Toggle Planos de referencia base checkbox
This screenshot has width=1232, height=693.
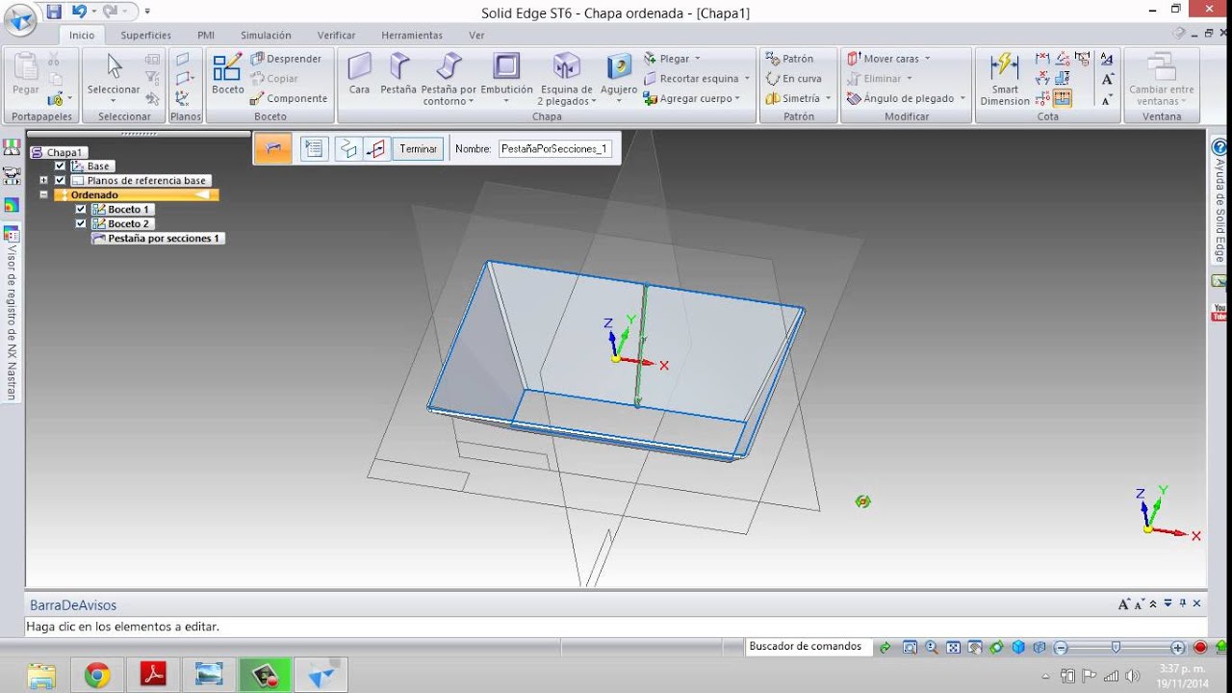pos(60,181)
